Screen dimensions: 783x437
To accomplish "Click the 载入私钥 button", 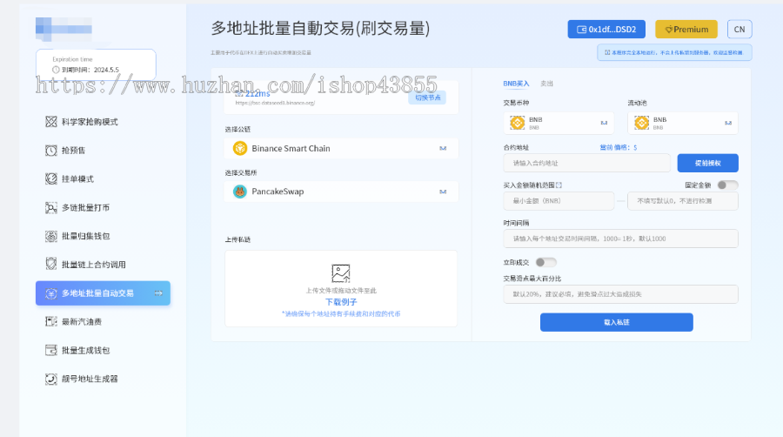I will [617, 323].
